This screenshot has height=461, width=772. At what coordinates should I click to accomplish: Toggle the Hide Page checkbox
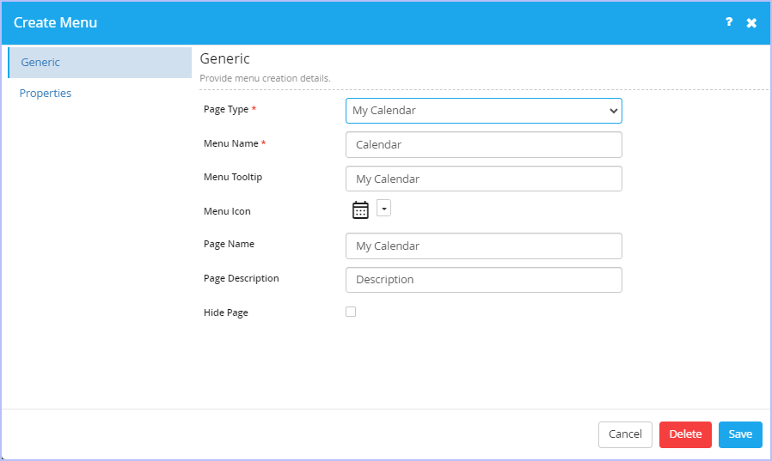351,312
